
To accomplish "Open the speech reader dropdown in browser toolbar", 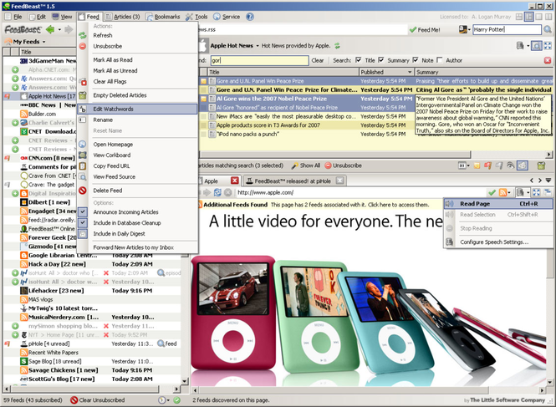I will pyautogui.click(x=528, y=193).
